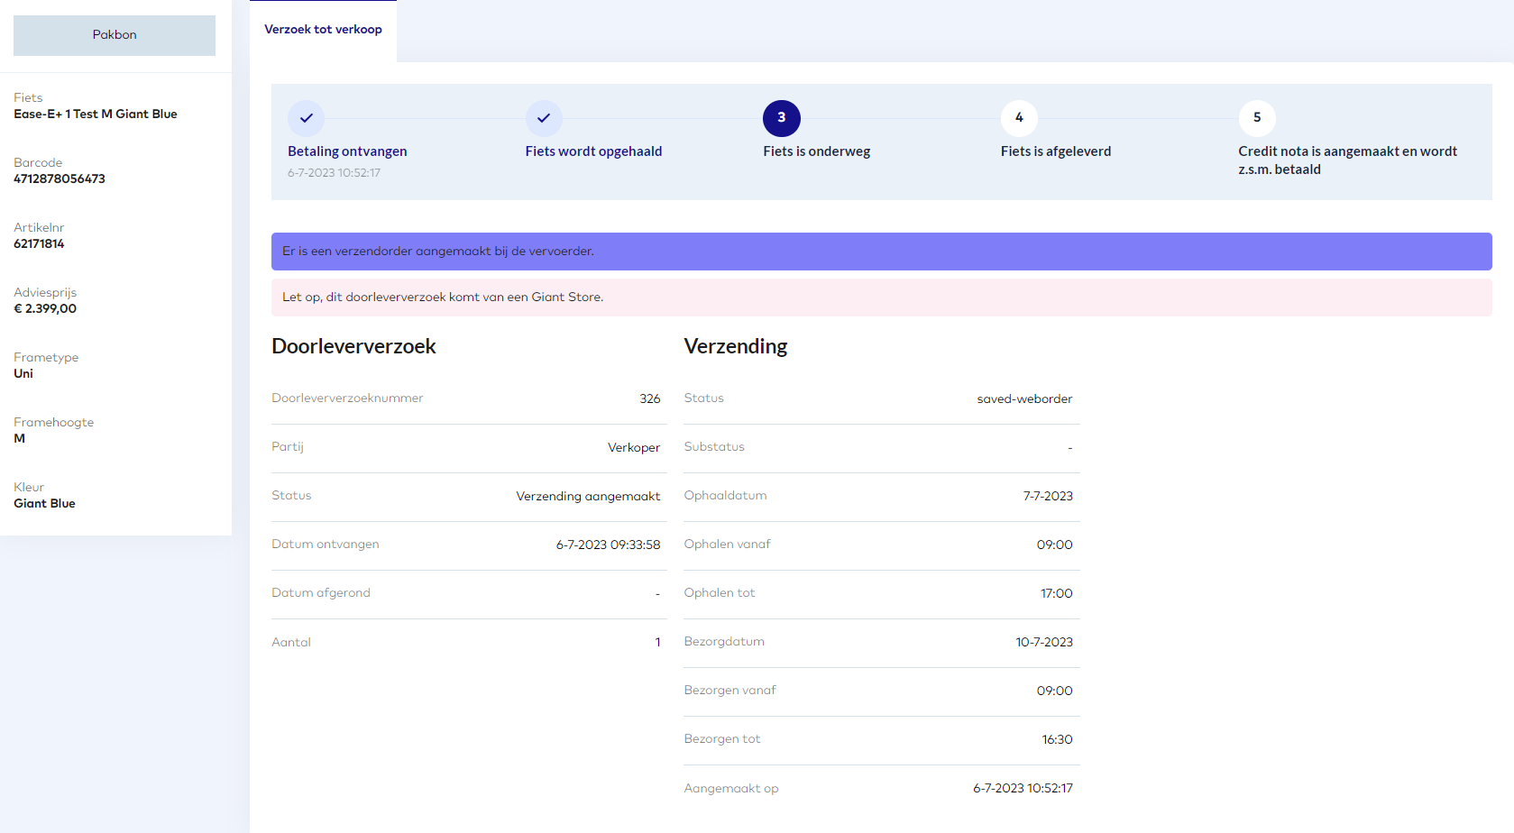Select step 3 circle, Fiets is onderweg
The image size is (1514, 833).
781,118
